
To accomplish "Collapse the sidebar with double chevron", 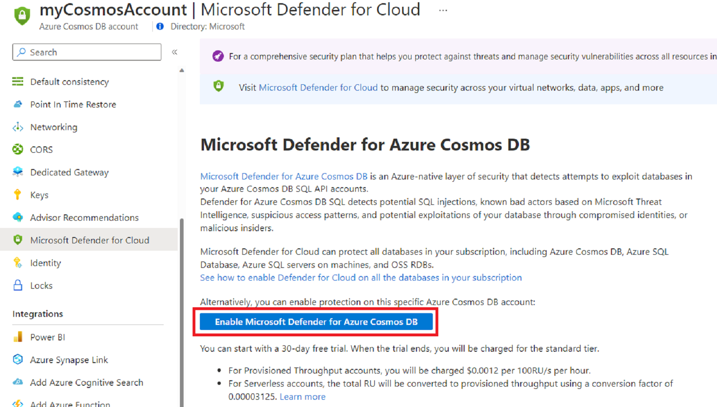I will (x=174, y=52).
